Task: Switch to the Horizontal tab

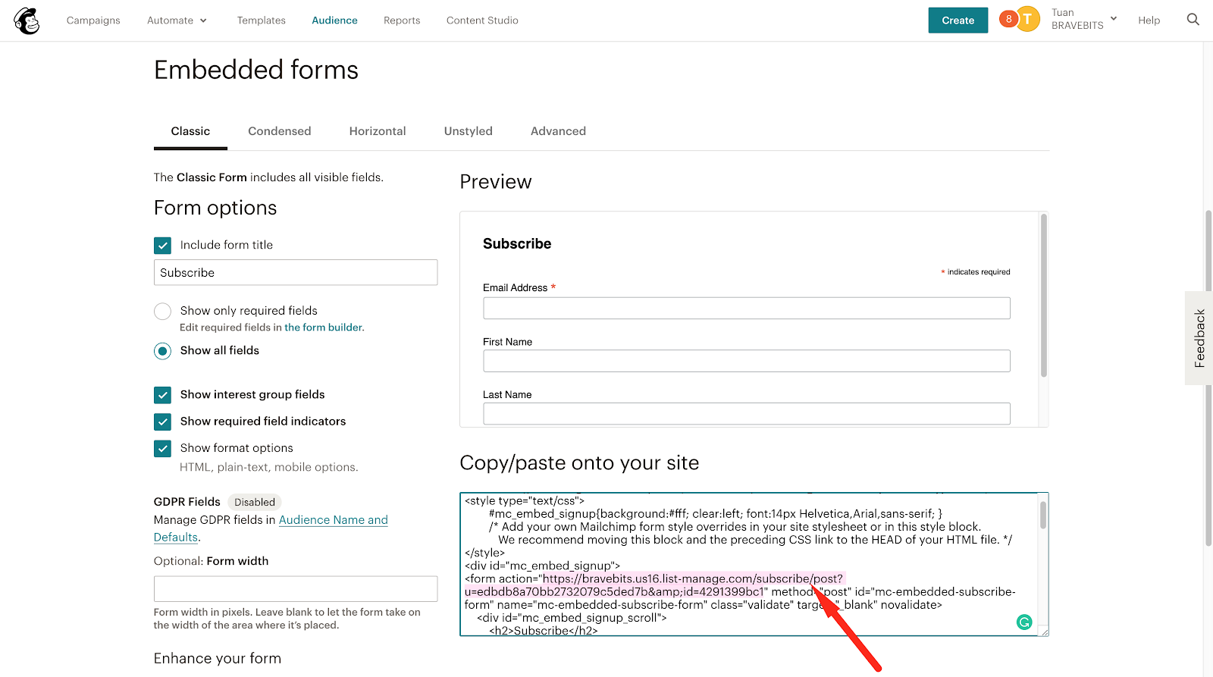Action: pyautogui.click(x=378, y=131)
